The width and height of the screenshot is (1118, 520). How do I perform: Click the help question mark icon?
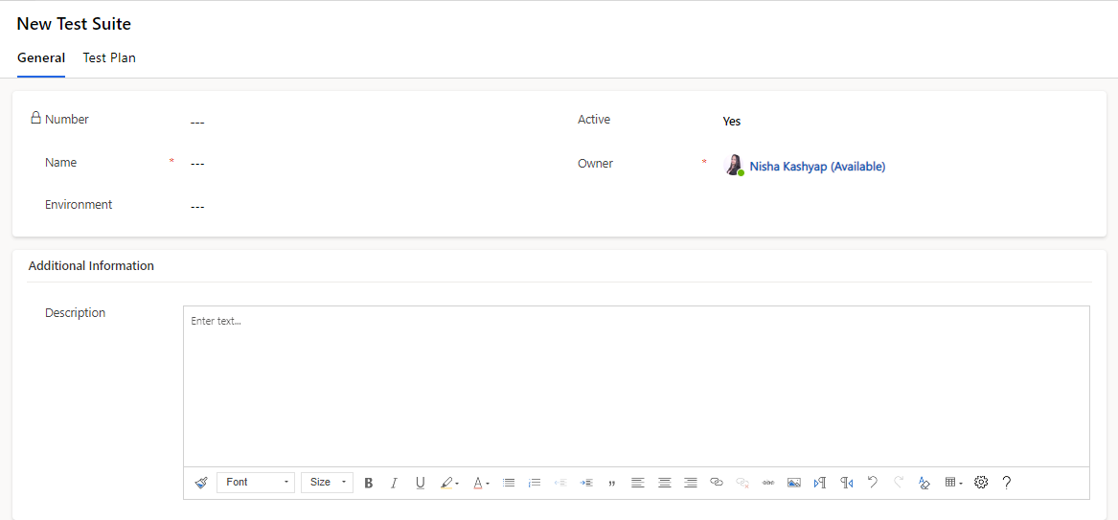click(x=1006, y=483)
